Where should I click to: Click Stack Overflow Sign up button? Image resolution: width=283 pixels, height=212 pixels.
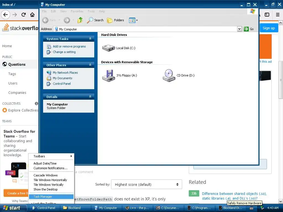(269, 28)
